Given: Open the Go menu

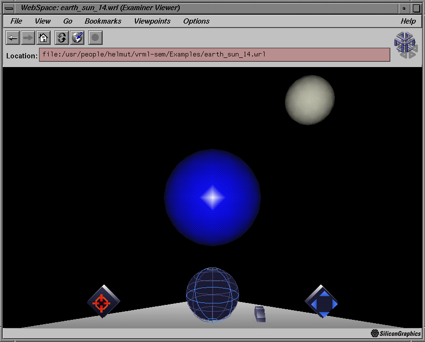Looking at the screenshot, I should click(68, 21).
